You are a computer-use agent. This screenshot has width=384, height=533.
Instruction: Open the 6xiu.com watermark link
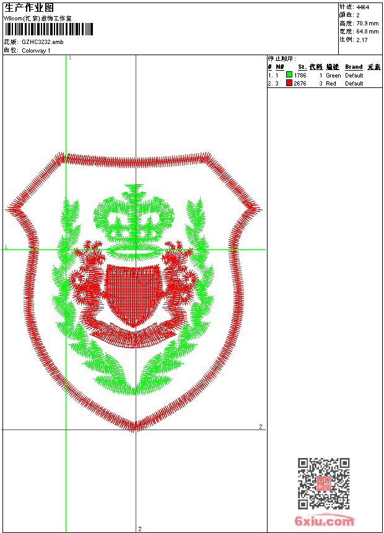tap(324, 521)
